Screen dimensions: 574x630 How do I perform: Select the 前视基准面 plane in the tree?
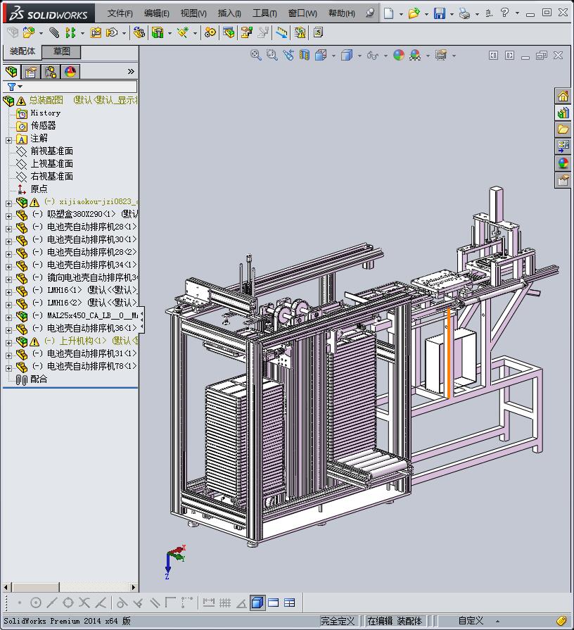(x=51, y=151)
